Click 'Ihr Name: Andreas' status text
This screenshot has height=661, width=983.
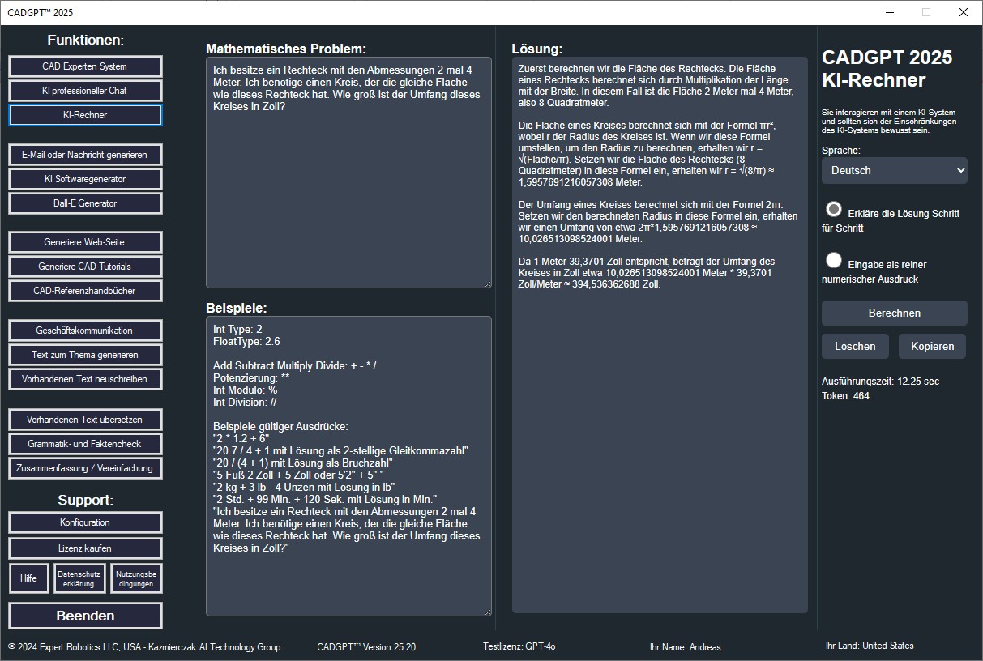click(x=685, y=647)
